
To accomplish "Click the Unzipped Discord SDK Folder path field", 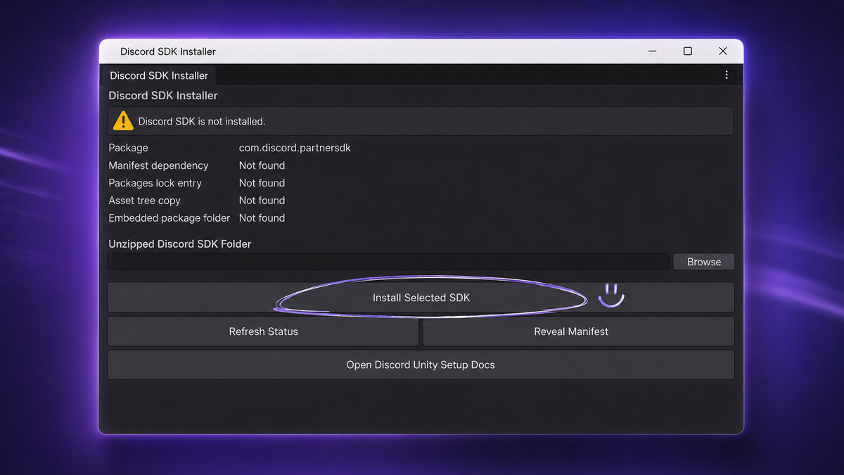I will 388,262.
